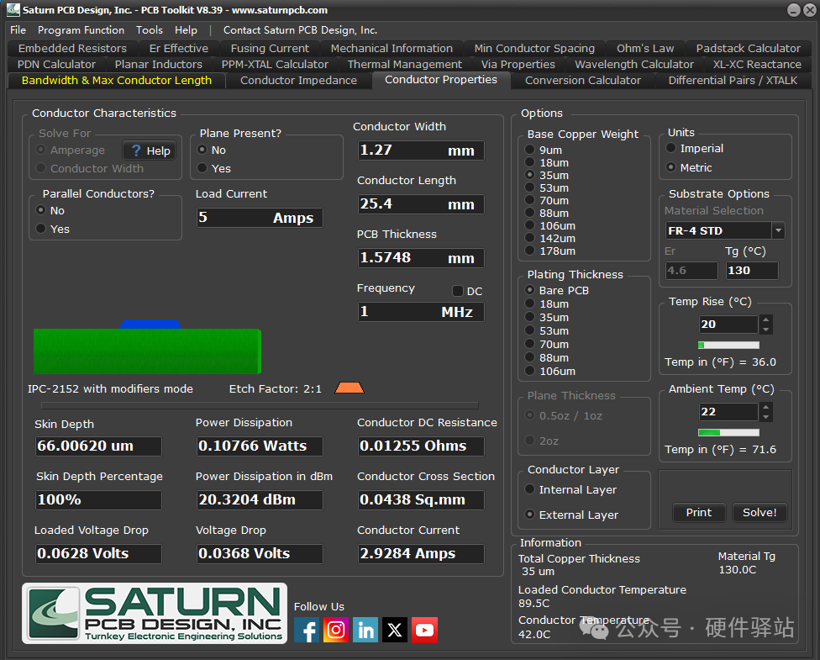820x660 pixels.
Task: Select No for Plane Present
Action: point(202,150)
